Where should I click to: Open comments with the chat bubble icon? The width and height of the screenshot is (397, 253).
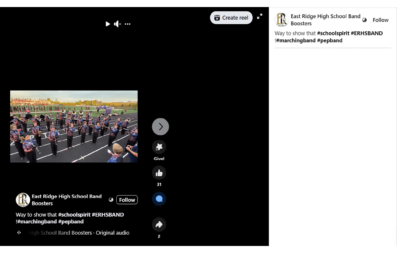(x=159, y=199)
